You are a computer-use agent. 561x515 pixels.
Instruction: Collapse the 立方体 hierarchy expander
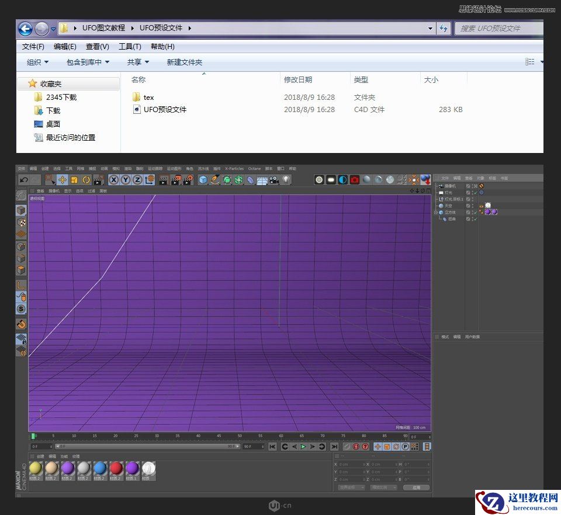tap(435, 212)
